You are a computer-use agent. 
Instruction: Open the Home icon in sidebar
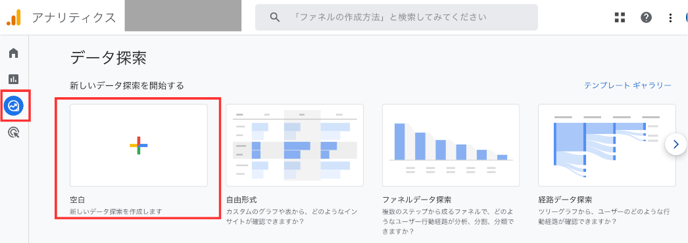click(14, 53)
